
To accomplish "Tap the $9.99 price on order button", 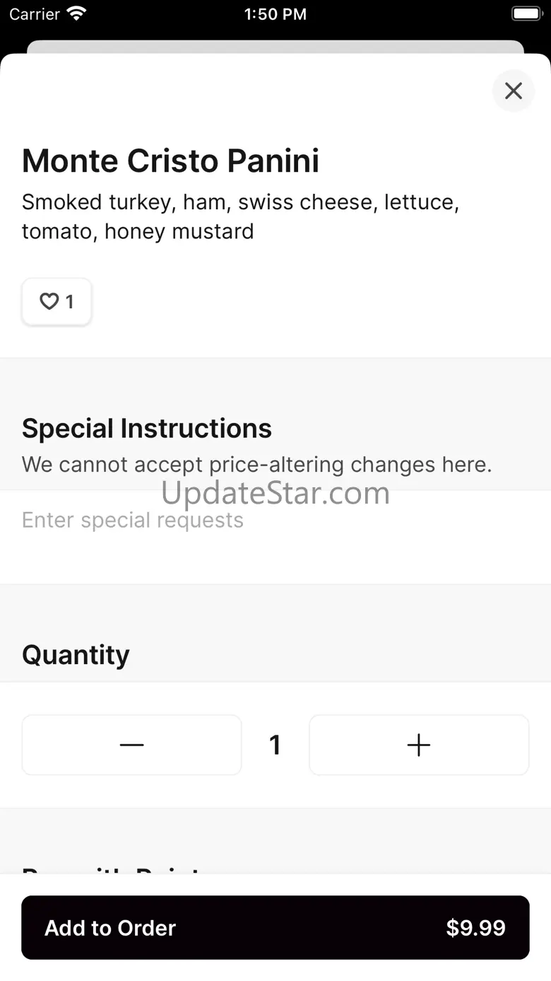I will click(x=475, y=928).
